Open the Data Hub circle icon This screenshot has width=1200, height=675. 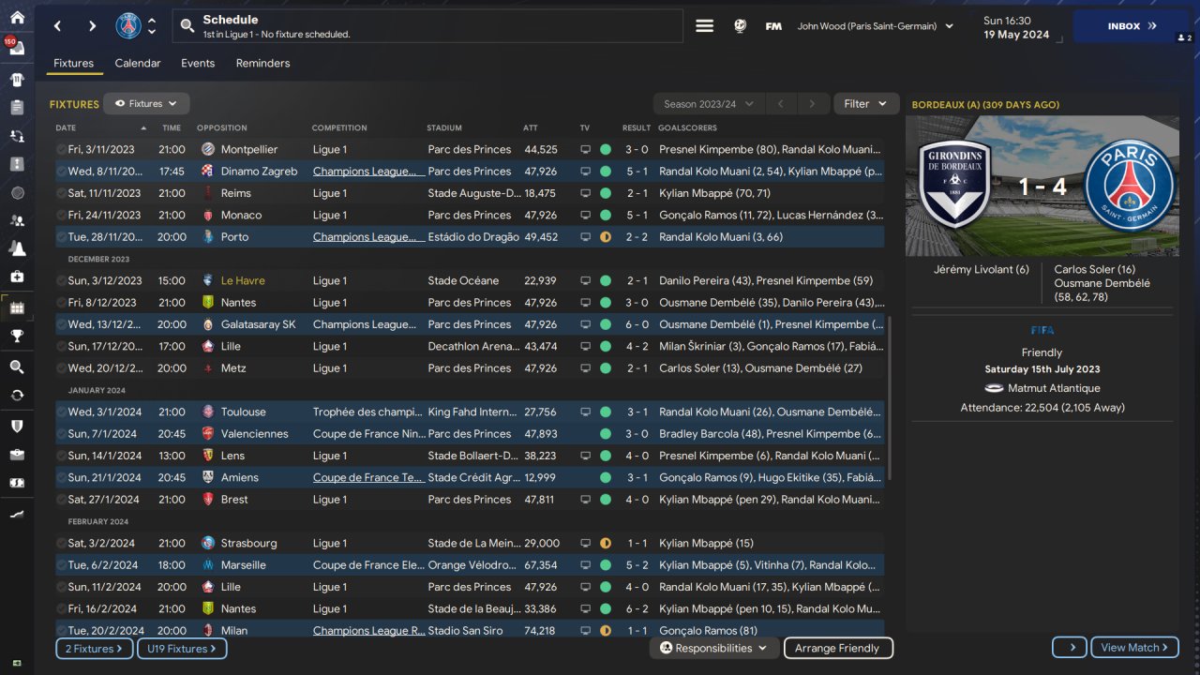pyautogui.click(x=17, y=192)
